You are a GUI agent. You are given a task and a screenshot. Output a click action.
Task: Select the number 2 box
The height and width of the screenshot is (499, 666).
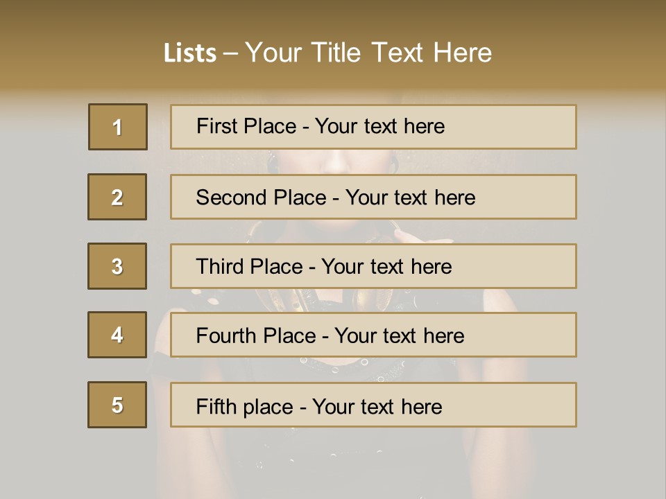click(117, 197)
